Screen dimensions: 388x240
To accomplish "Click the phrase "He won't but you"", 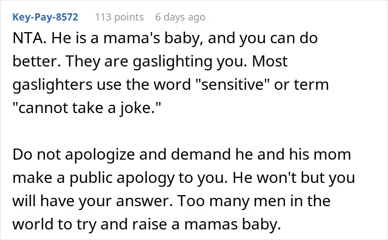I will (294, 178).
